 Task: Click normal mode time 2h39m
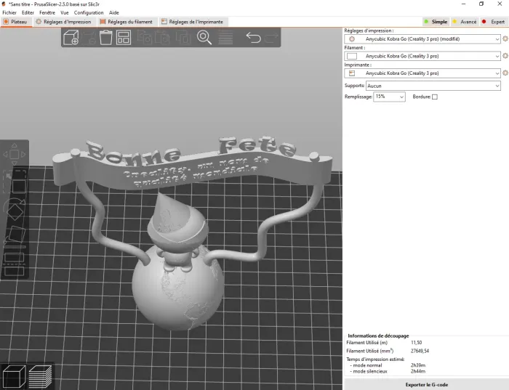click(x=418, y=365)
